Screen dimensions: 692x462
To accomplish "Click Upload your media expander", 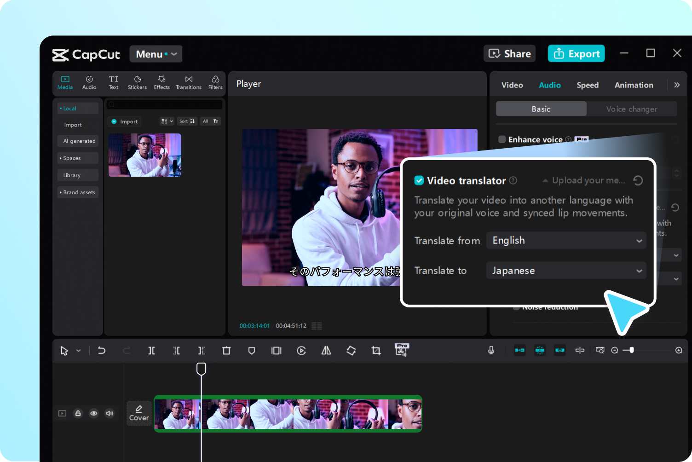I will [584, 180].
